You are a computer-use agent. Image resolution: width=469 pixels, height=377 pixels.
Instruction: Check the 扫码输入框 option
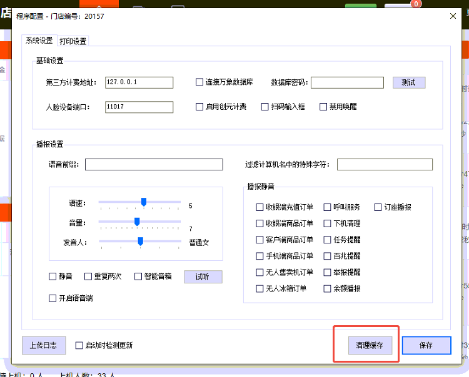(265, 107)
